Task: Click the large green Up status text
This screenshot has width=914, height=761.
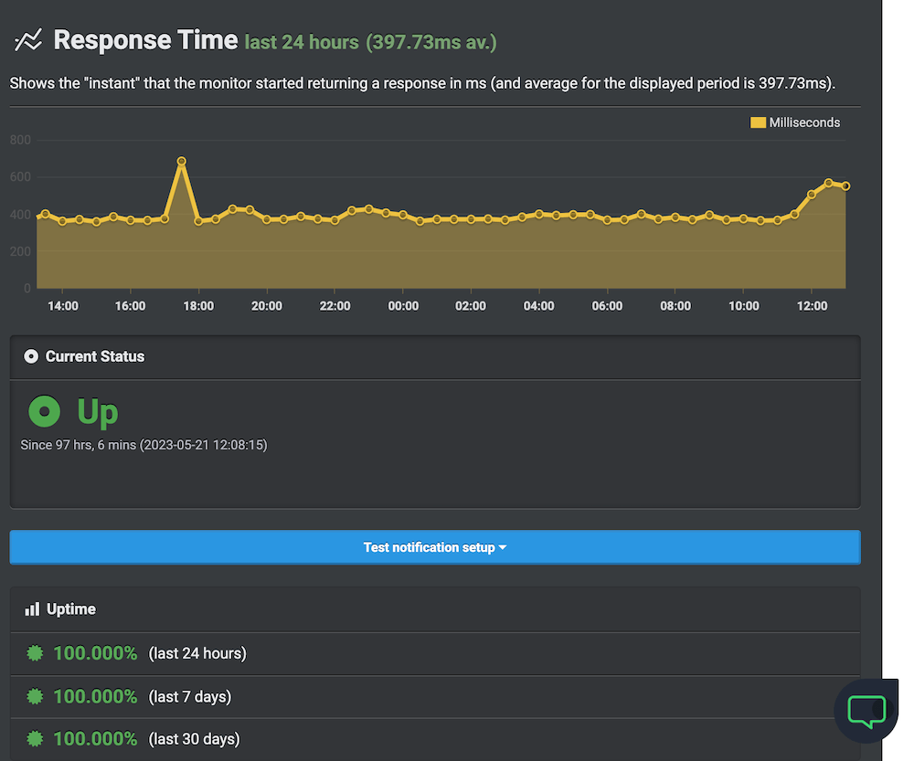Action: [98, 412]
